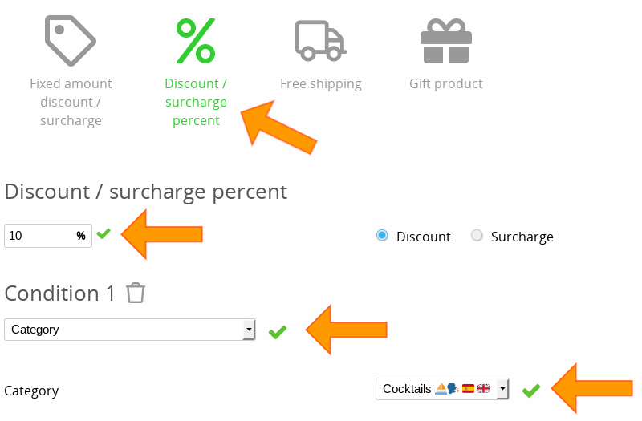Click green checkmark beside Category condition dropdown

point(278,331)
